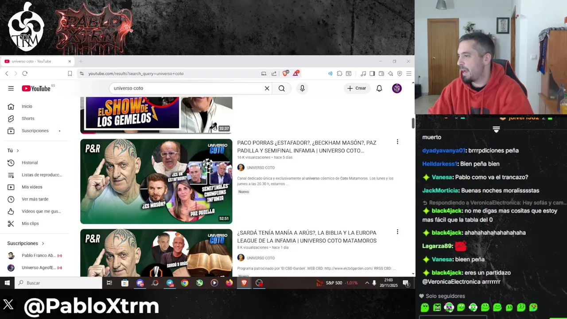567x319 pixels.
Task: Open the El Show de los Gemelos thumbnail
Action: pos(156,115)
